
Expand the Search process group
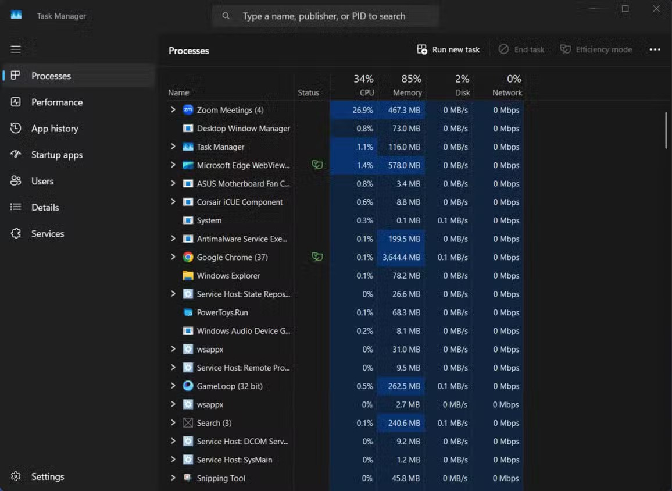coord(173,423)
